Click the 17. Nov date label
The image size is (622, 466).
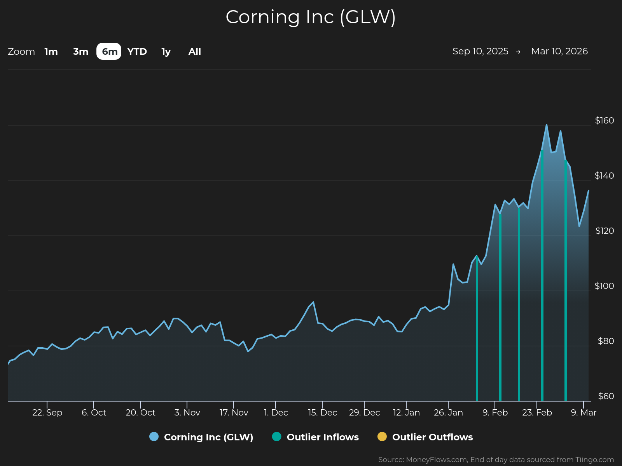tap(234, 412)
